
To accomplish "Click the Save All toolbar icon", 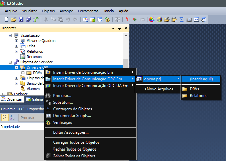I will click(x=28, y=19).
